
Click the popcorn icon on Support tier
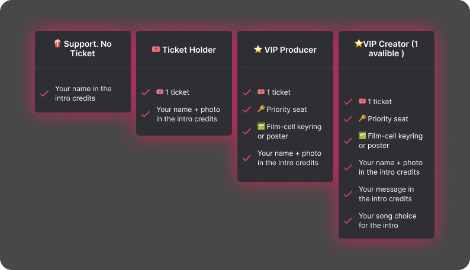57,44
